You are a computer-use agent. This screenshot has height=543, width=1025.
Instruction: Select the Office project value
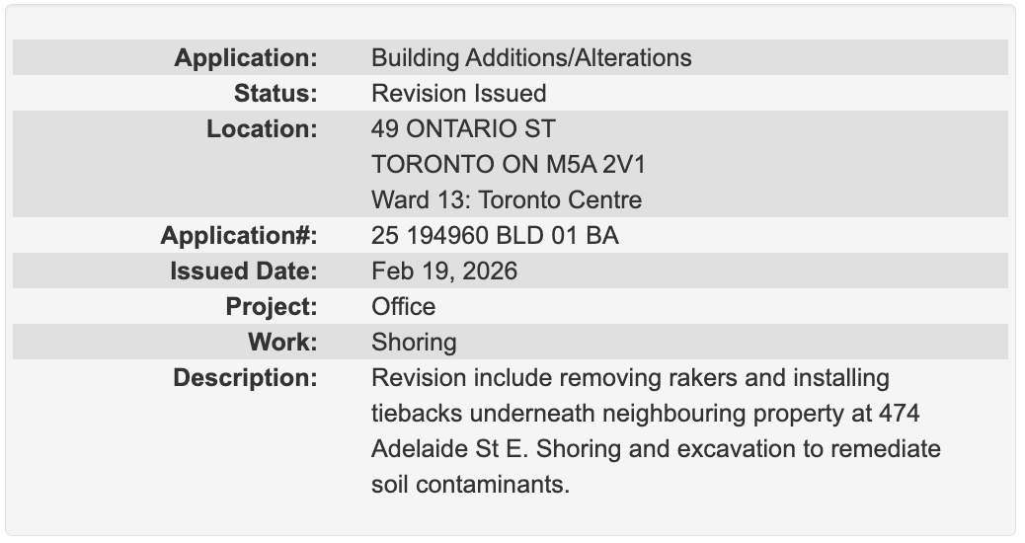(x=403, y=306)
